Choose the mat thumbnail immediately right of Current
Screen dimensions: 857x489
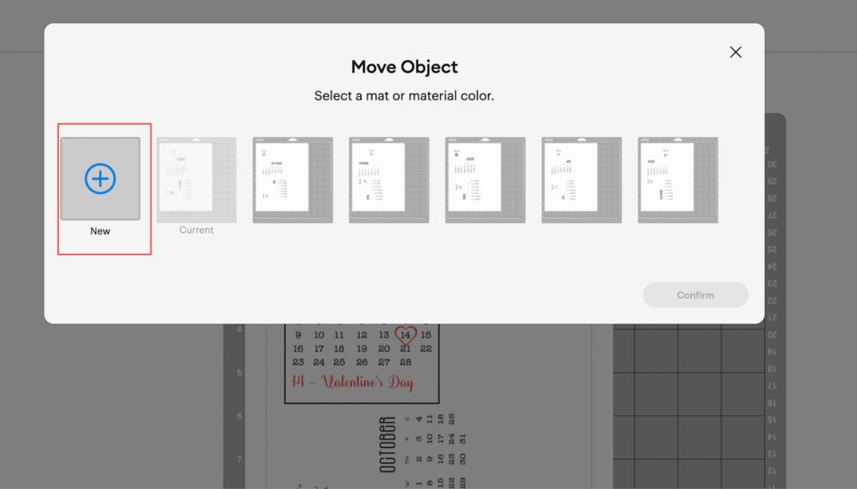(x=293, y=180)
